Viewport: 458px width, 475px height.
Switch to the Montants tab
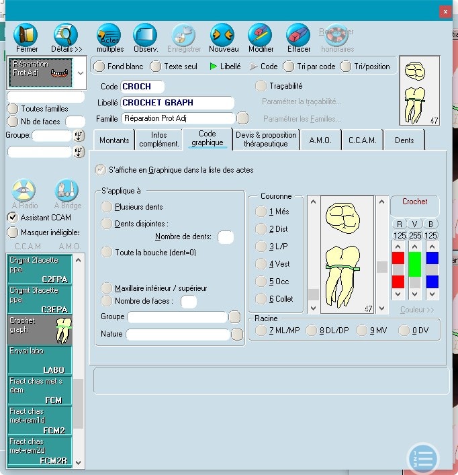(x=113, y=140)
